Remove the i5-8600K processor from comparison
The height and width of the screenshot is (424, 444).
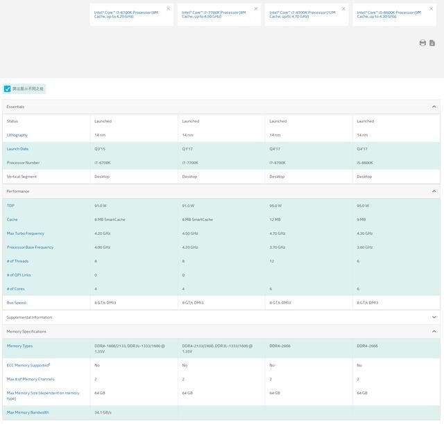431,9
